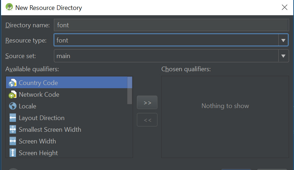Open the Resource type dropdown arrow

[x=283, y=40]
